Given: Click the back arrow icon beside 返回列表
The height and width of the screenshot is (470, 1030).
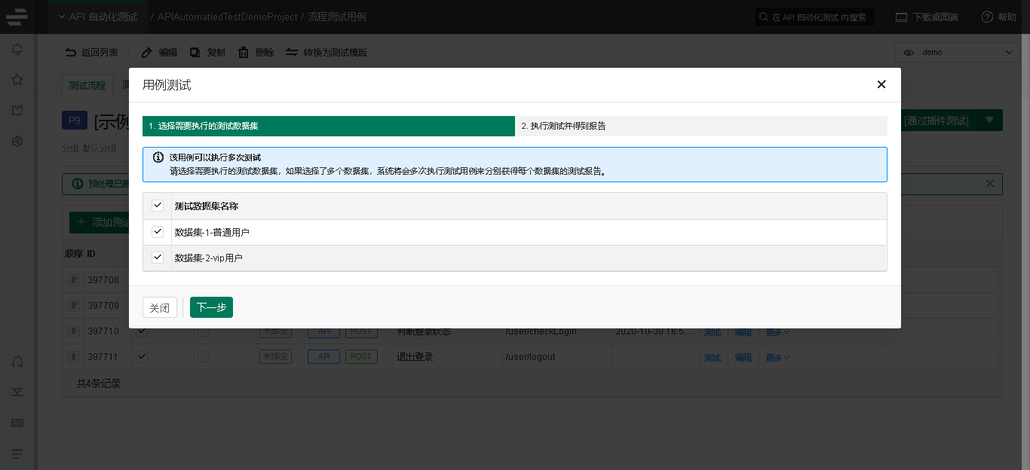Looking at the screenshot, I should click(x=70, y=53).
